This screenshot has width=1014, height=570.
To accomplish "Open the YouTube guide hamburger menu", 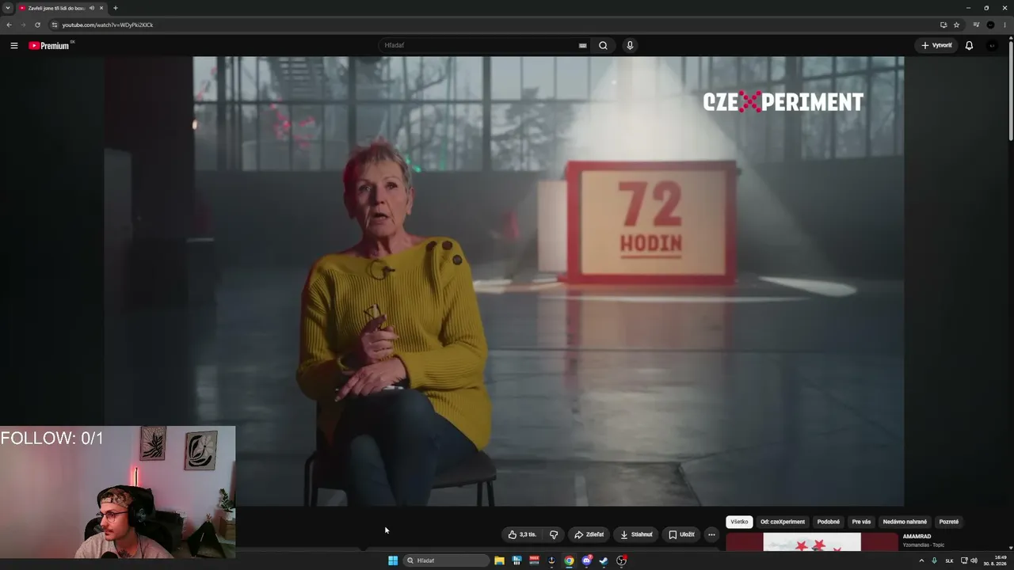I will coord(13,45).
